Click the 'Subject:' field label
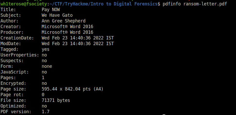 pos(11,15)
